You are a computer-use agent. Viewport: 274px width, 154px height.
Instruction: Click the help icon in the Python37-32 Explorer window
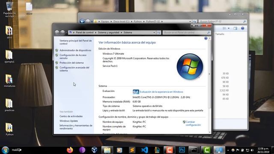(243, 28)
